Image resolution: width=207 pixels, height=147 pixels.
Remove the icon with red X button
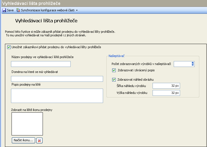pos(39,140)
